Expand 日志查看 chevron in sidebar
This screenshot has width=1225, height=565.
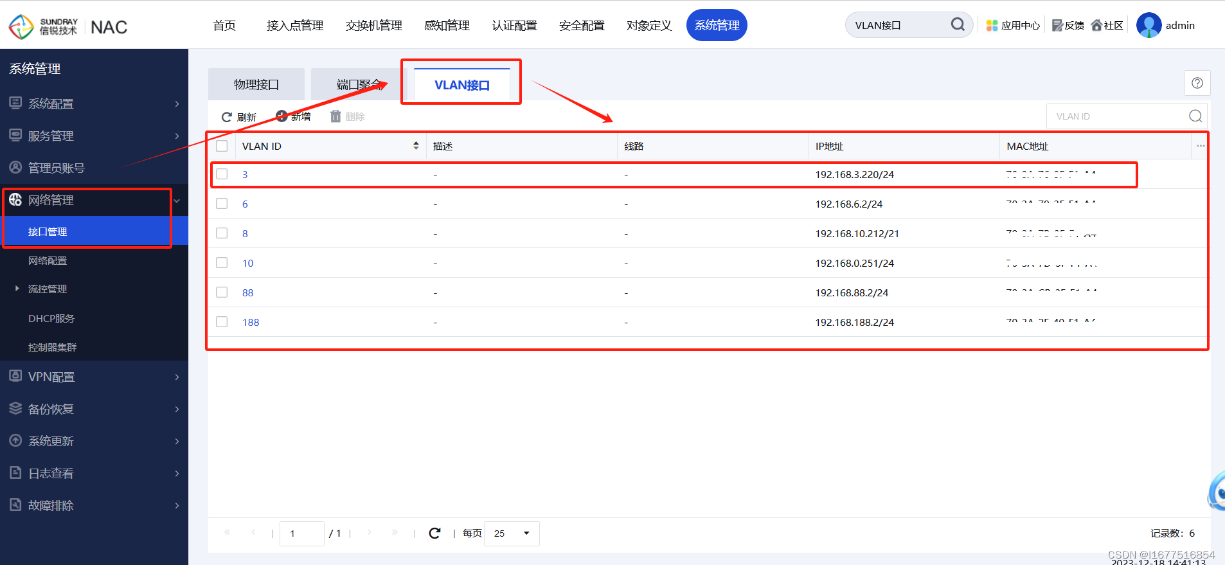[x=177, y=473]
